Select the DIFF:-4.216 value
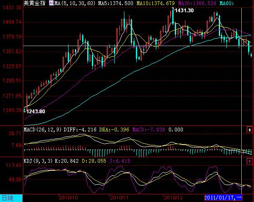This screenshot has height=202, width=254. pos(80,130)
